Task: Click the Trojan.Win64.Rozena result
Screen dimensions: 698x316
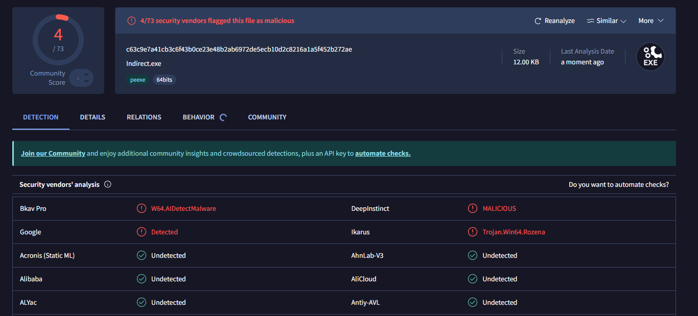Action: pyautogui.click(x=514, y=232)
